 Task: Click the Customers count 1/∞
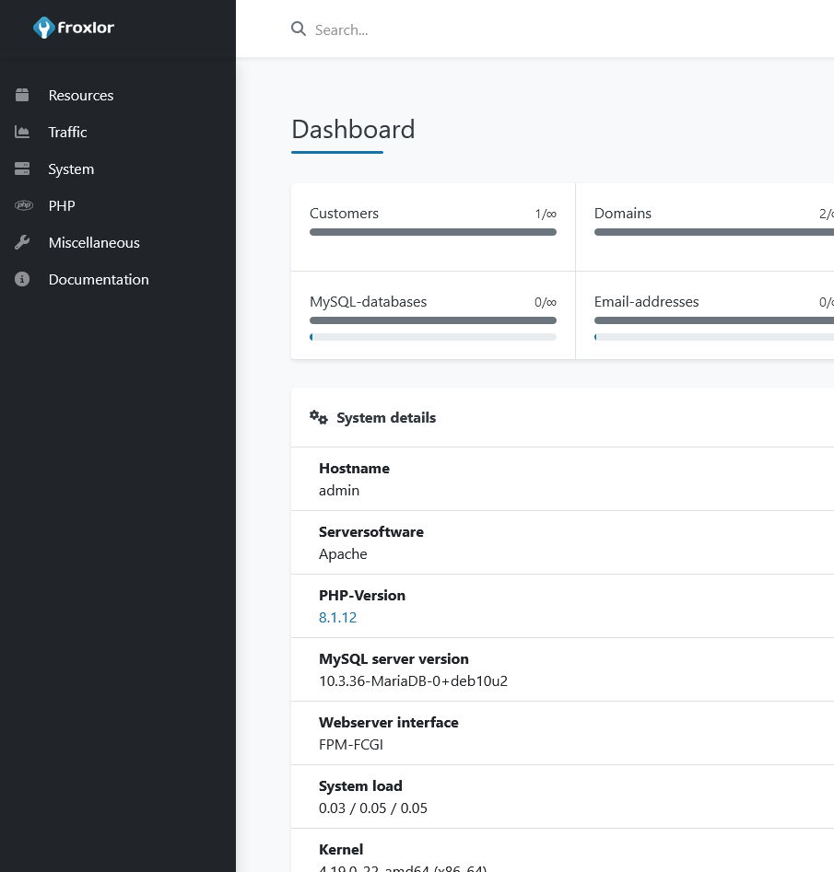(x=546, y=215)
